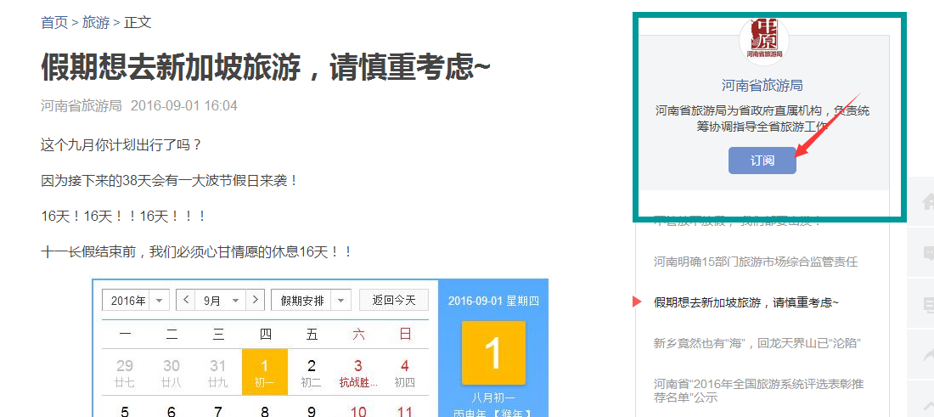The width and height of the screenshot is (934, 417).
Task: Click the home icon in right sidebar
Action: tap(927, 201)
